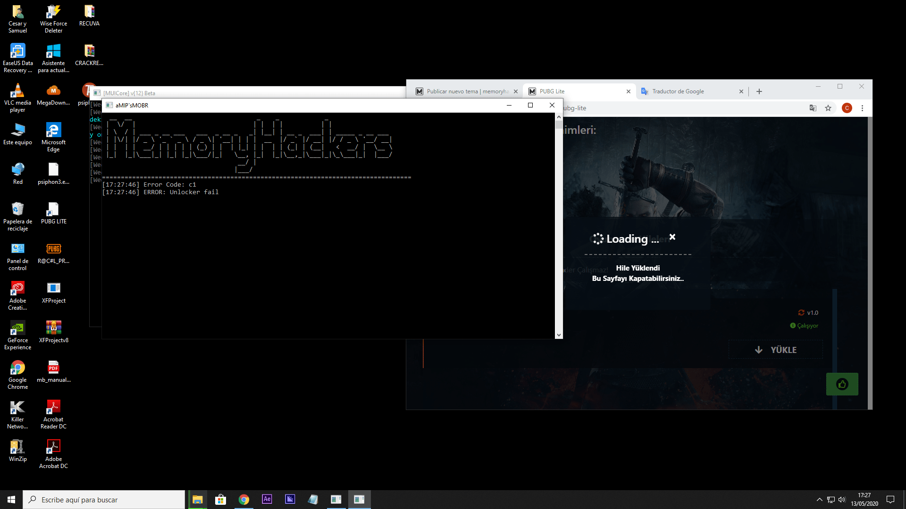This screenshot has width=906, height=509.
Task: Open the WinZip shortcut
Action: (17, 451)
